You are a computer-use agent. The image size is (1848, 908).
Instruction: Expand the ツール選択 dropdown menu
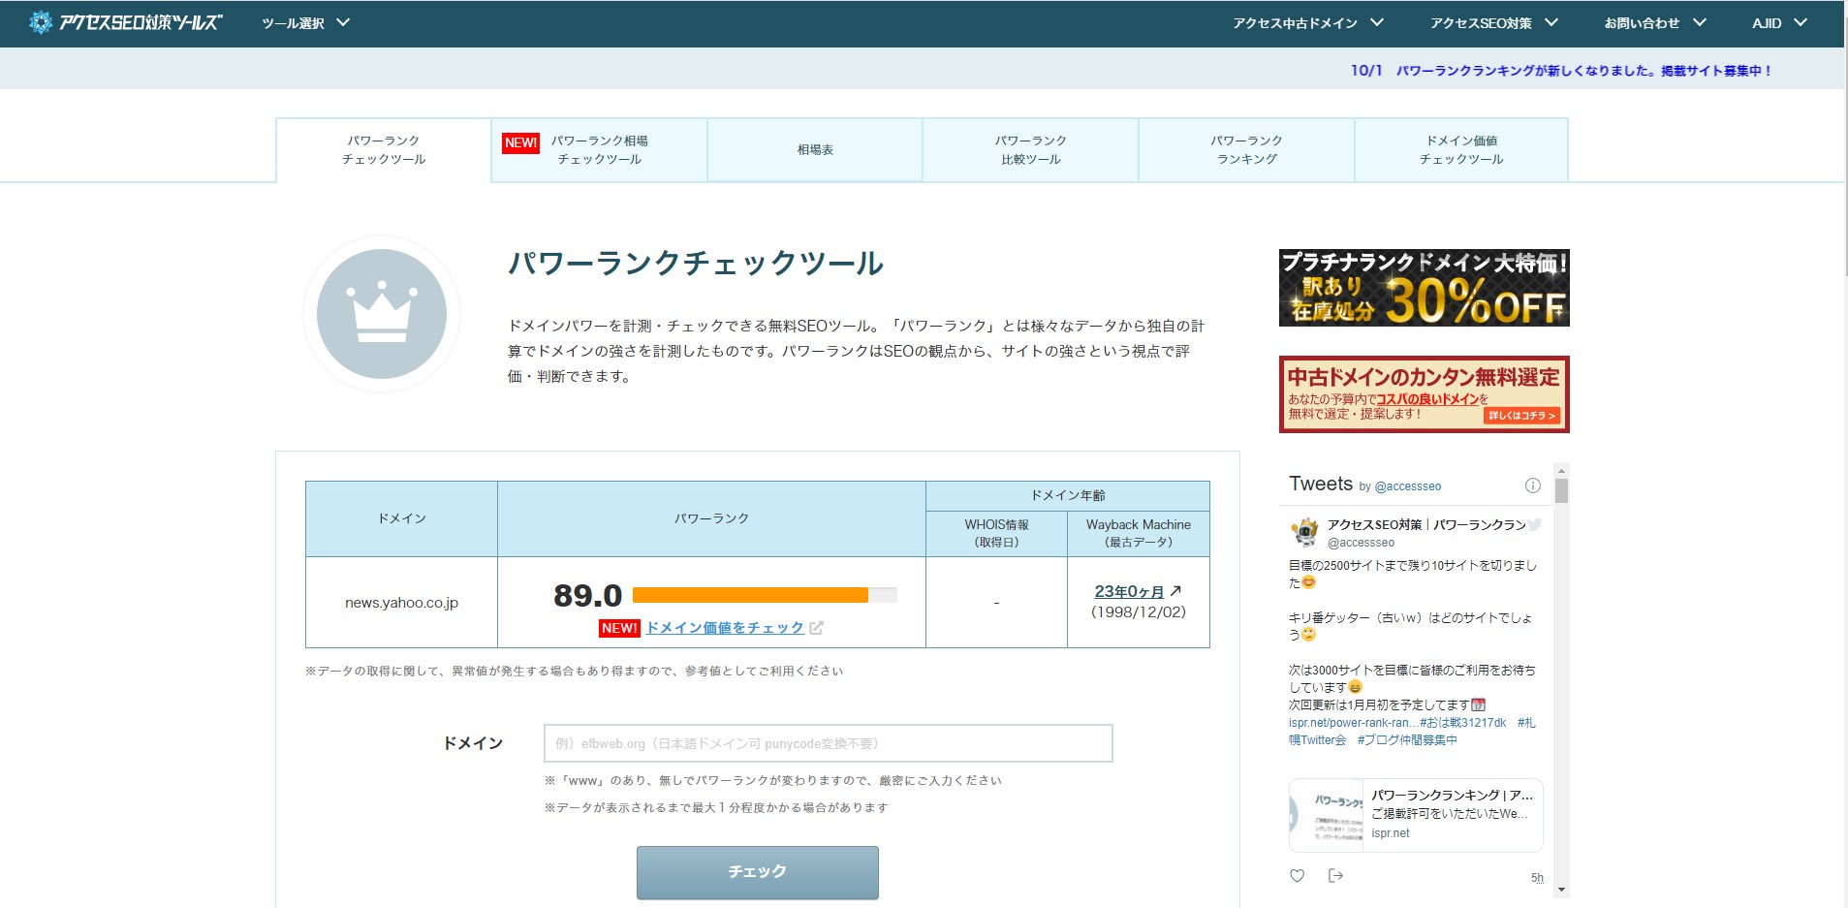pos(305,23)
